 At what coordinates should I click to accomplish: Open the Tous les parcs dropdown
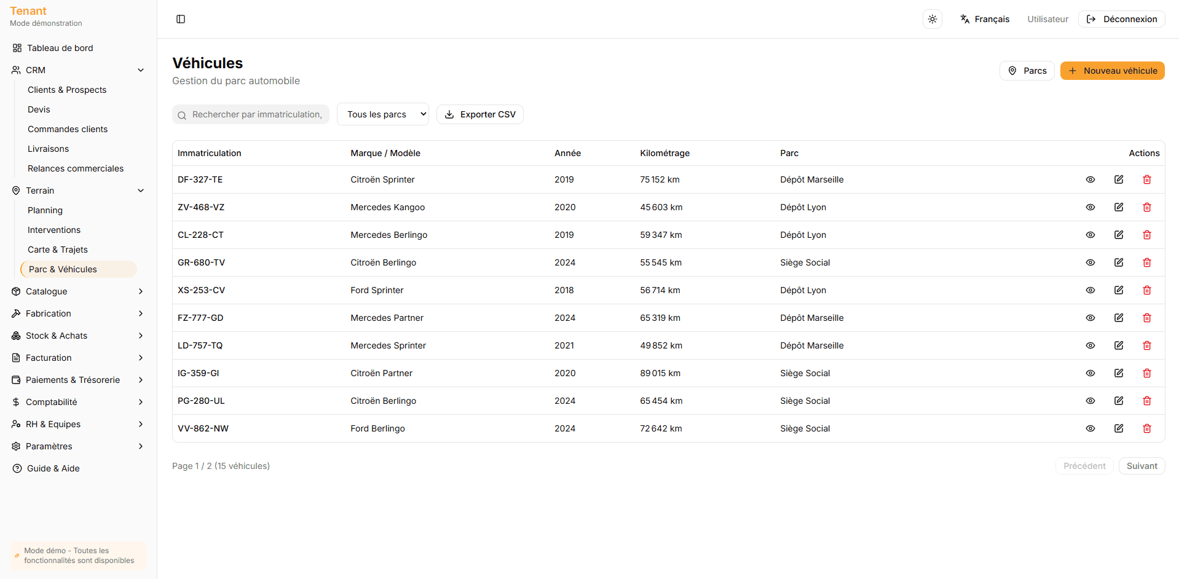(383, 114)
